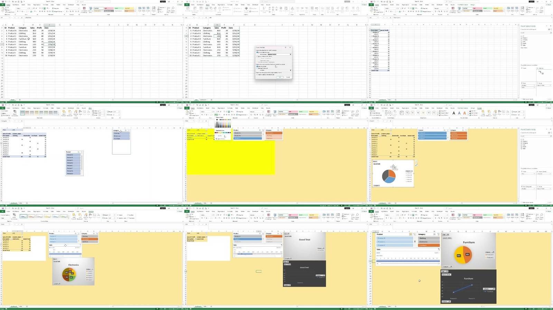The height and width of the screenshot is (310, 553).
Task: Open File tab in Sheet1 raw-data window
Action: point(2,5)
